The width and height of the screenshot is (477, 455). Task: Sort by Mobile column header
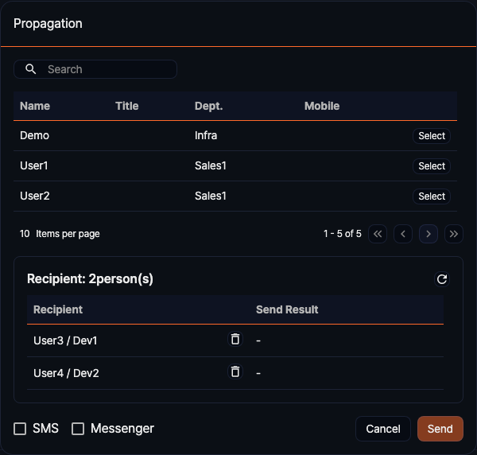(322, 106)
